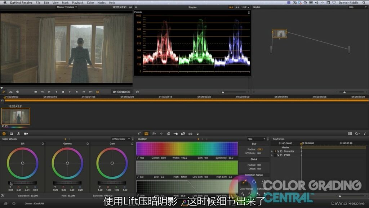The height and width of the screenshot is (208, 369).
Task: Select the RGB Mixer camera icon
Action: click(x=25, y=134)
